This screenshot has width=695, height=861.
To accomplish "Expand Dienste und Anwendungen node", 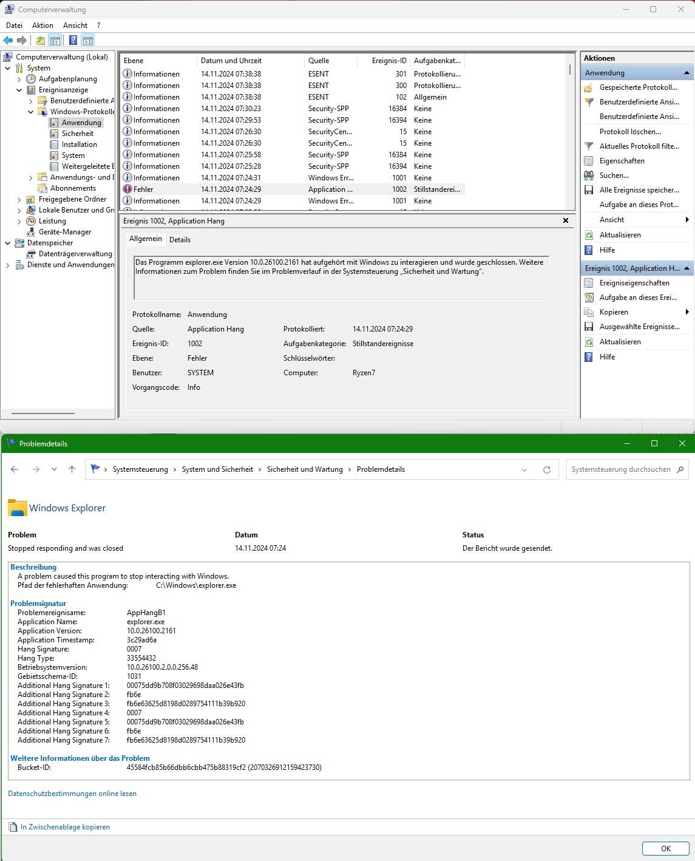I will coord(8,265).
